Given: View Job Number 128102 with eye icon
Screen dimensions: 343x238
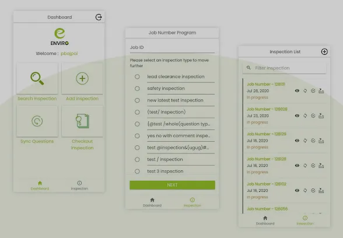Looking at the screenshot, I should 297,191.
